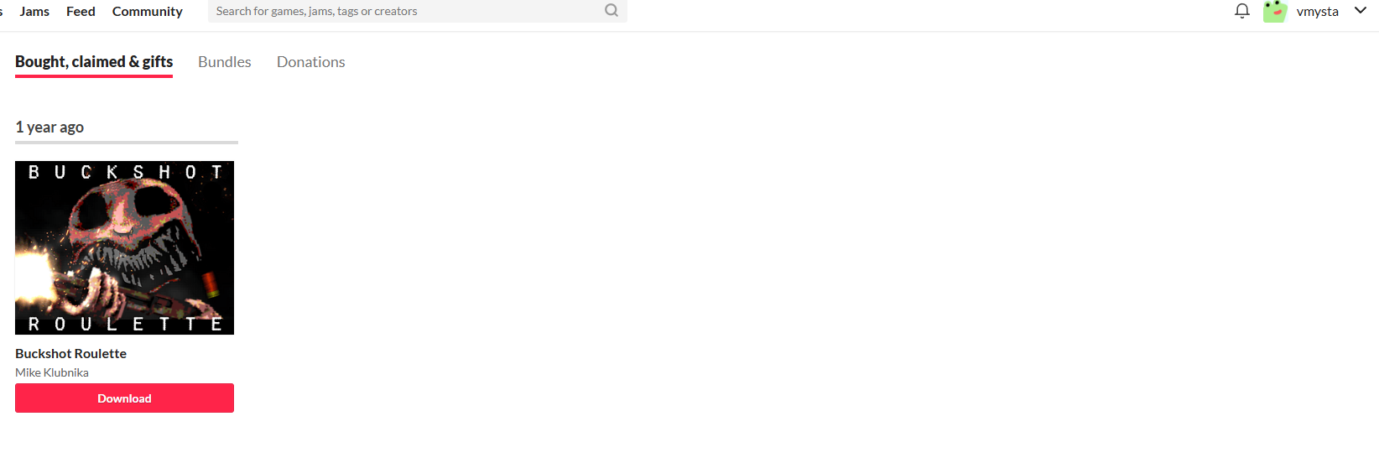1379x463 pixels.
Task: Click the 1 year ago heading
Action: 49,127
